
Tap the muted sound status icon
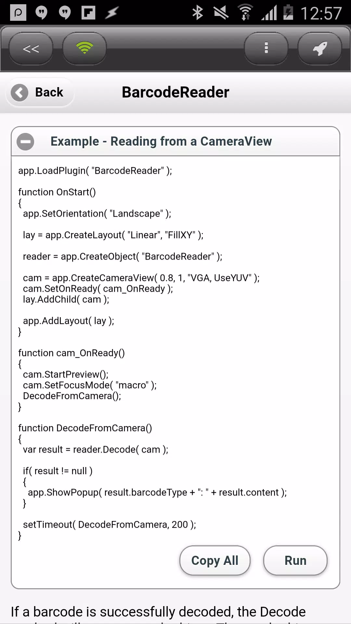(221, 13)
